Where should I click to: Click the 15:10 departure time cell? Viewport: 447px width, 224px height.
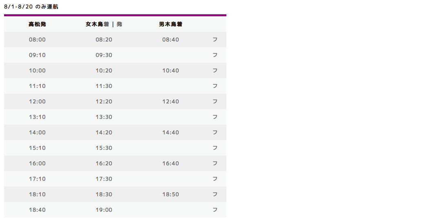tap(37, 148)
